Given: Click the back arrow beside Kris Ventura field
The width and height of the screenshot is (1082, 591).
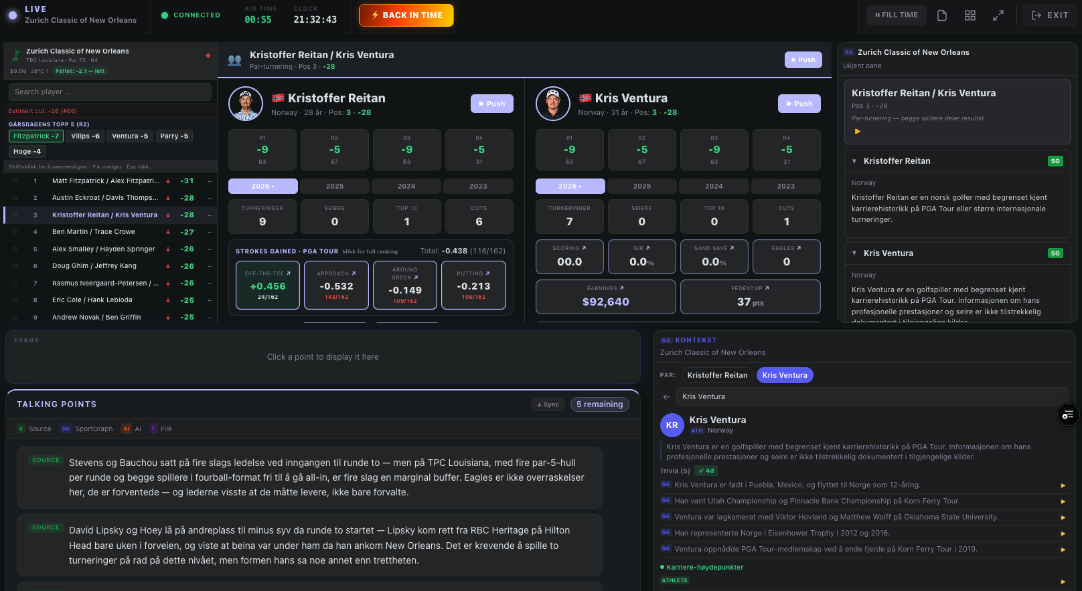Looking at the screenshot, I should coord(666,397).
